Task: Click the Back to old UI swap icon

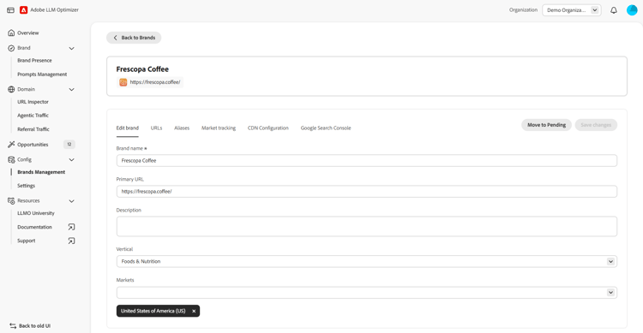Action: 13,326
